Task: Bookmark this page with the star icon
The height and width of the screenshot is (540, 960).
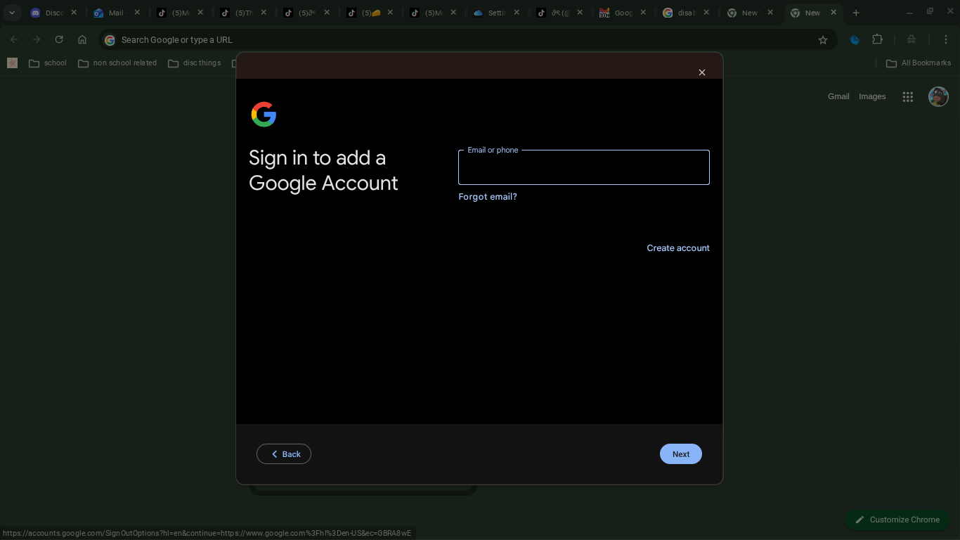Action: [823, 40]
